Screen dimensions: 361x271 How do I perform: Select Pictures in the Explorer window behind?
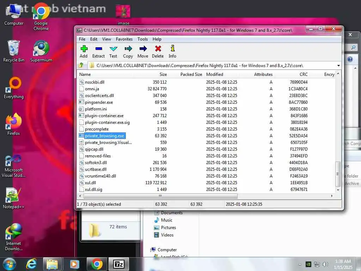165,228
